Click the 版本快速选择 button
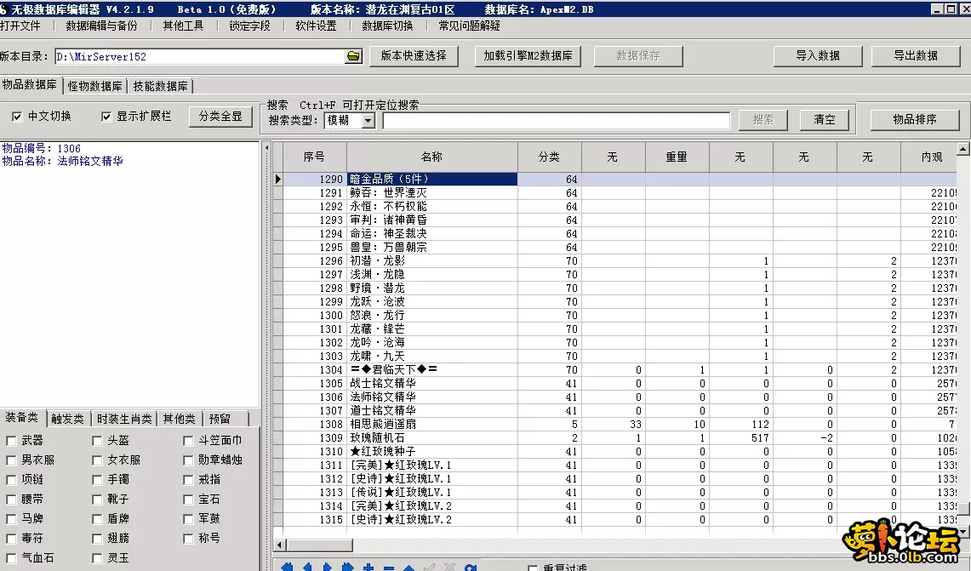971x571 pixels. (x=414, y=55)
